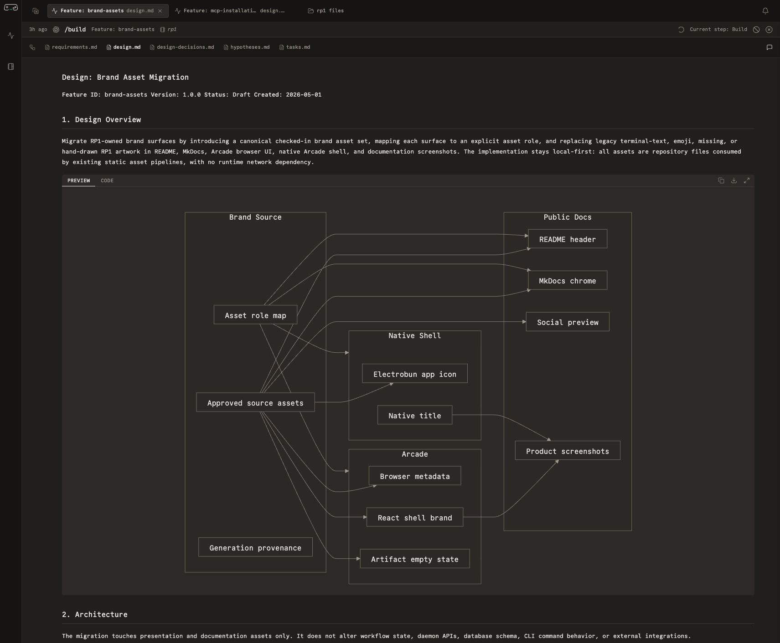Download the diagram
This screenshot has height=643, width=780.
pyautogui.click(x=734, y=180)
